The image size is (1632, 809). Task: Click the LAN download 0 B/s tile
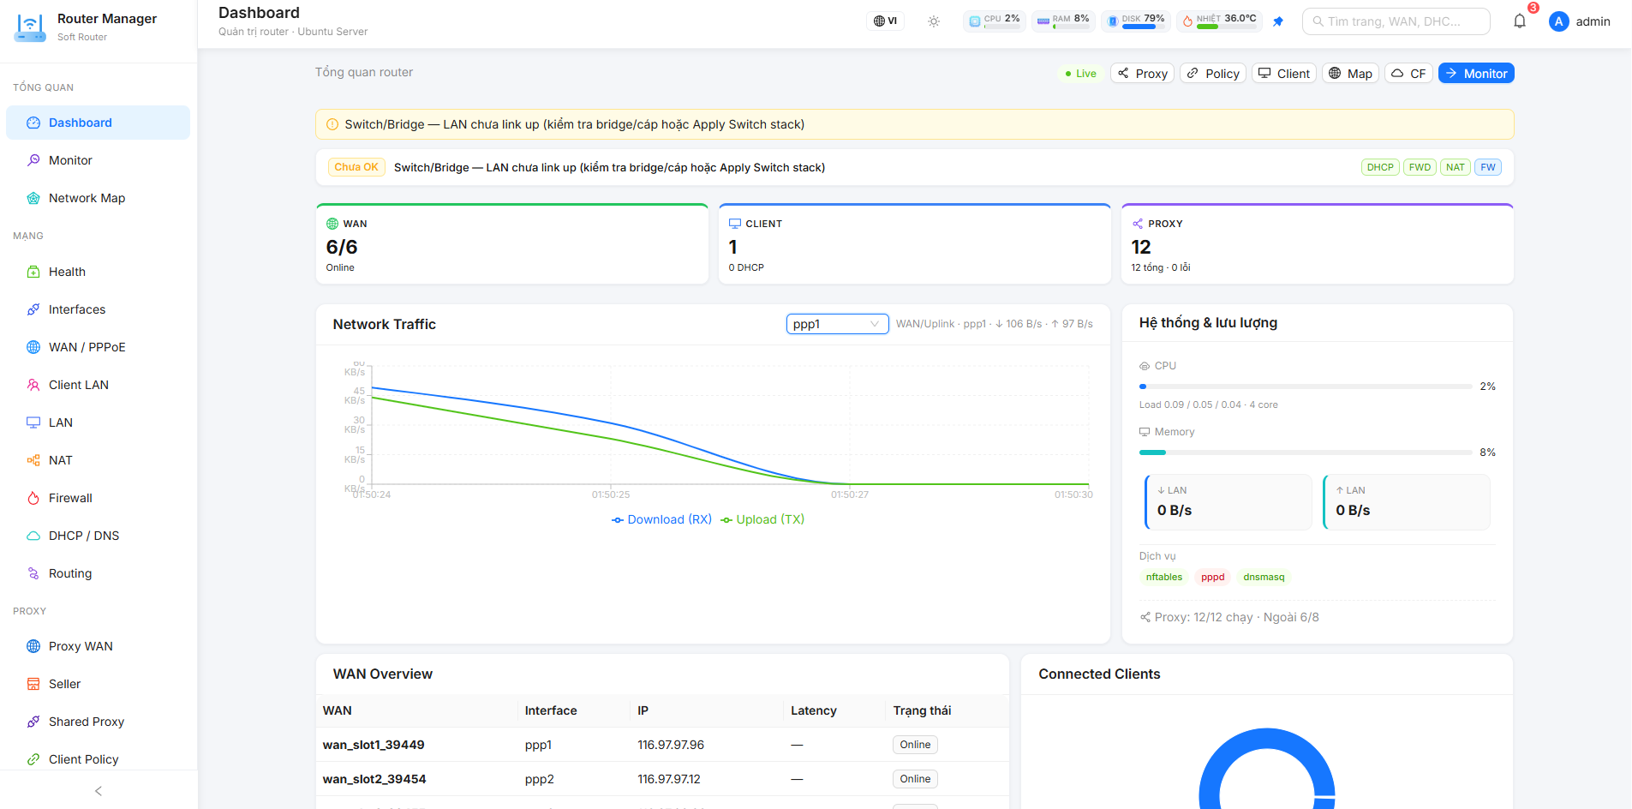(1228, 501)
